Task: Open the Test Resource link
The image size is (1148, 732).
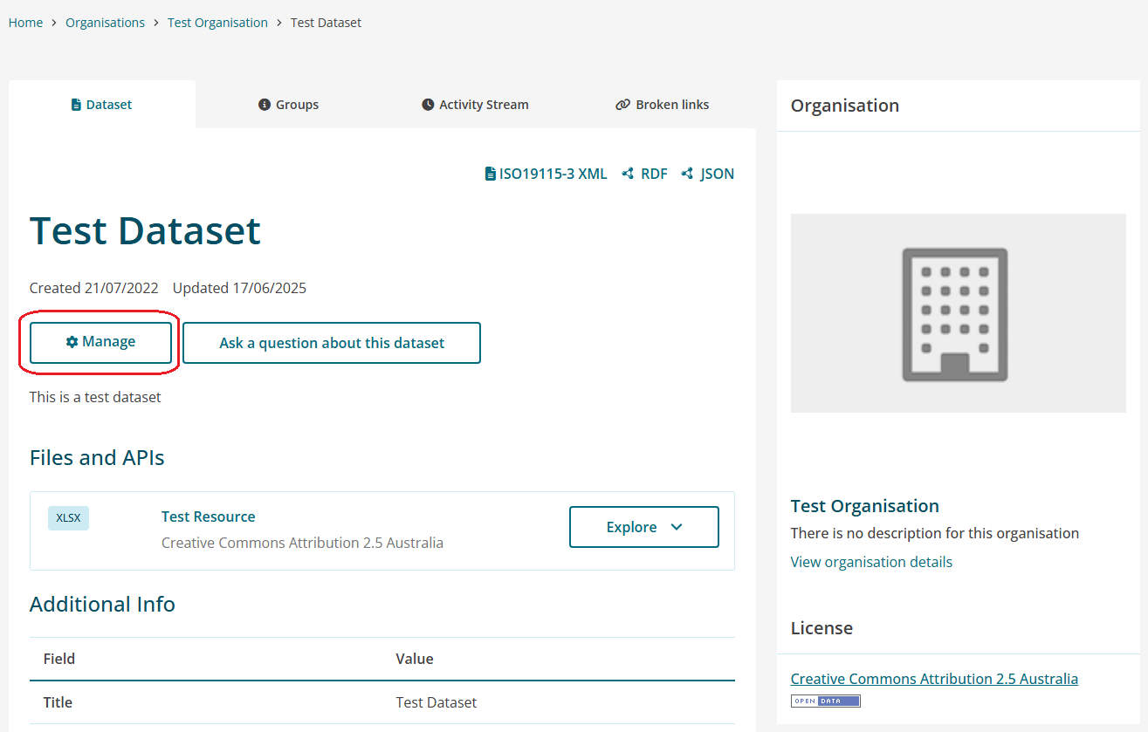Action: pos(208,517)
